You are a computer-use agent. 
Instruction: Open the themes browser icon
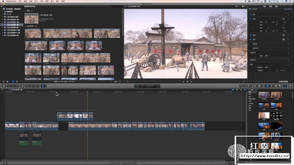tap(280, 86)
